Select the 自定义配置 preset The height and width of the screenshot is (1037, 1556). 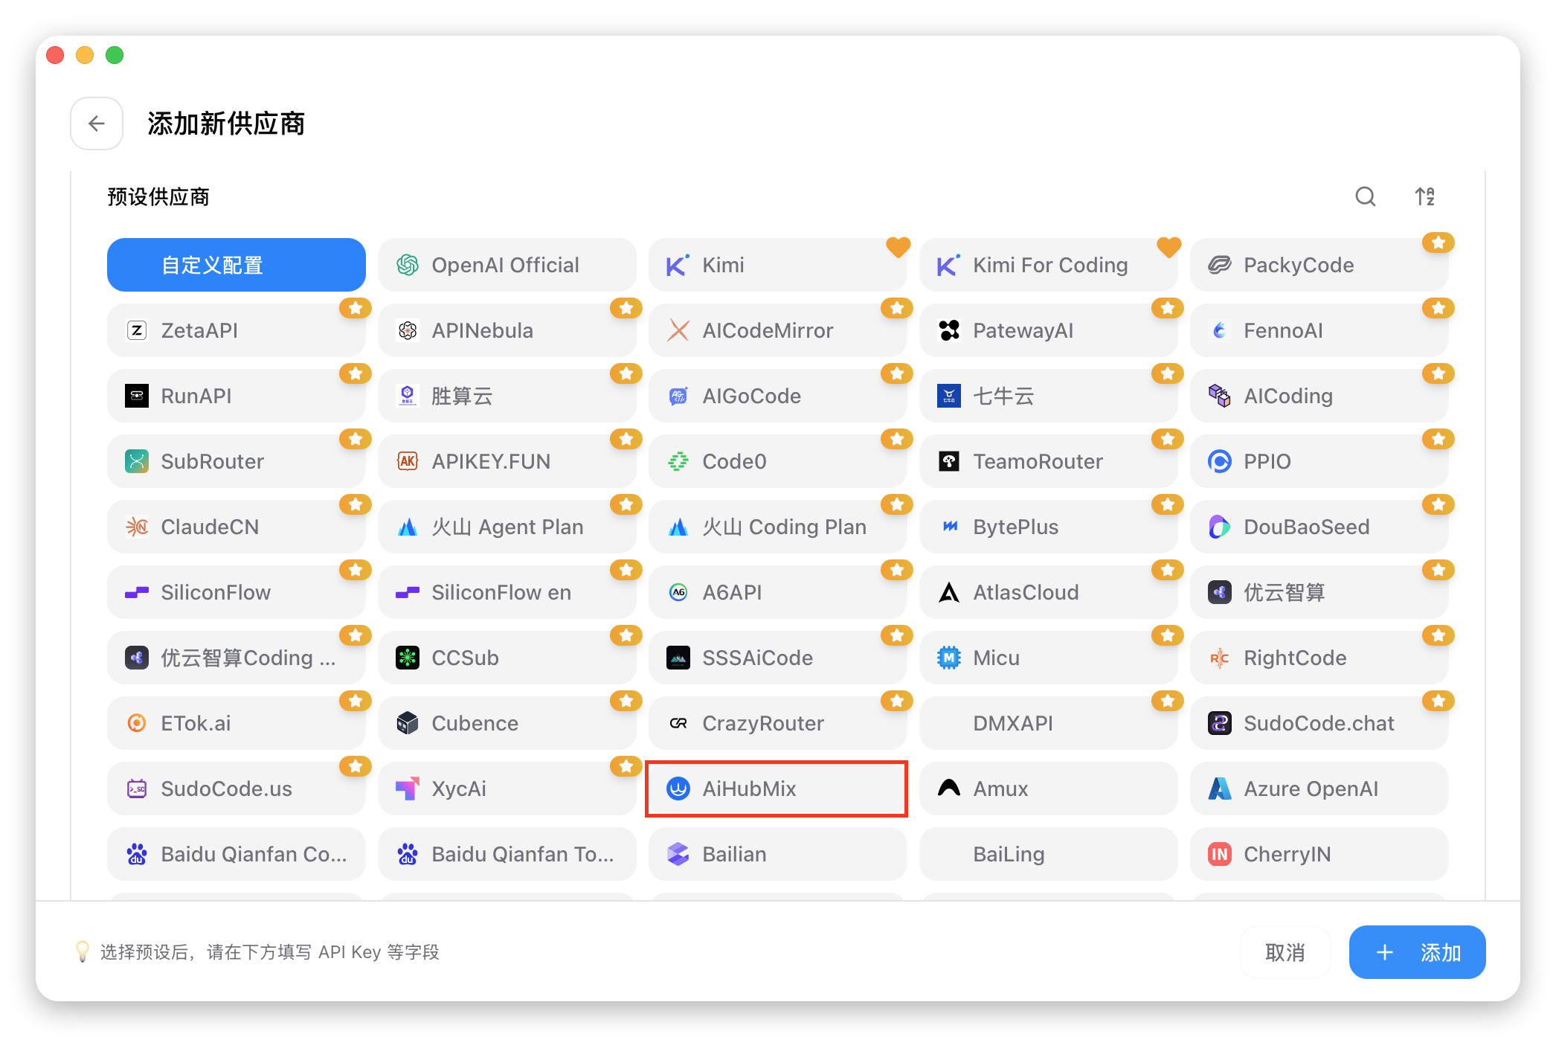pyautogui.click(x=236, y=265)
